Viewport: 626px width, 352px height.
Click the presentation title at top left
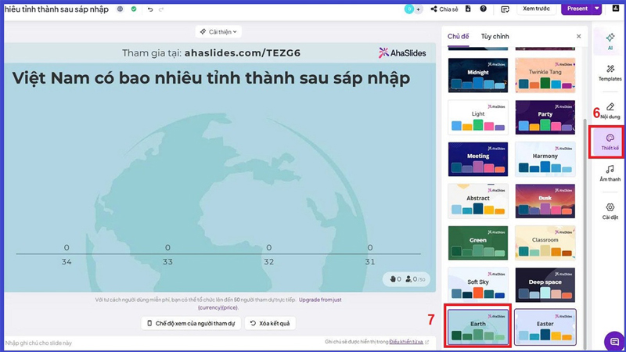[56, 9]
